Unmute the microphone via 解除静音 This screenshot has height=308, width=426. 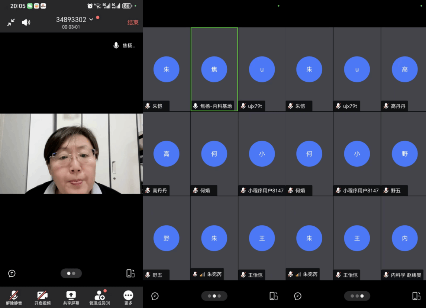pyautogui.click(x=14, y=298)
